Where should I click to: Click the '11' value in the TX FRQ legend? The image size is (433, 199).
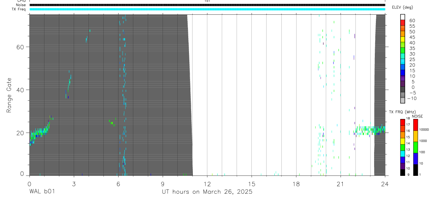click(408, 162)
